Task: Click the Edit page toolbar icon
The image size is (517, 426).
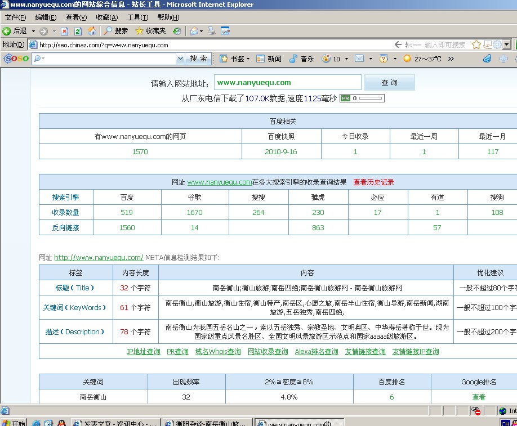Action: [225, 31]
